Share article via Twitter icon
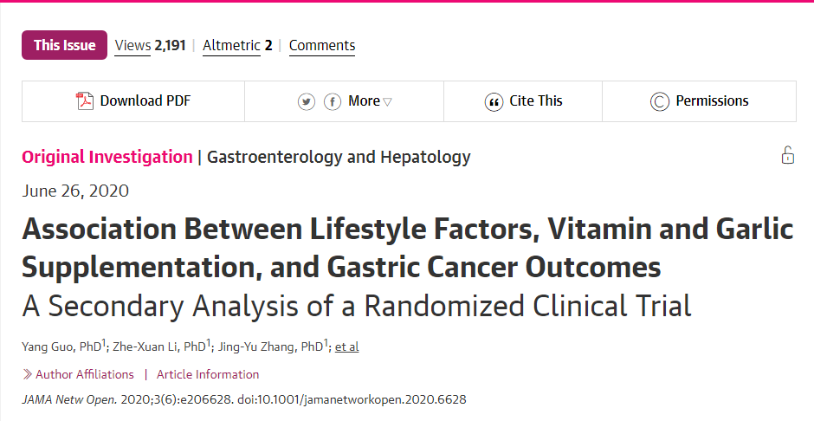This screenshot has height=421, width=814. pyautogui.click(x=307, y=101)
